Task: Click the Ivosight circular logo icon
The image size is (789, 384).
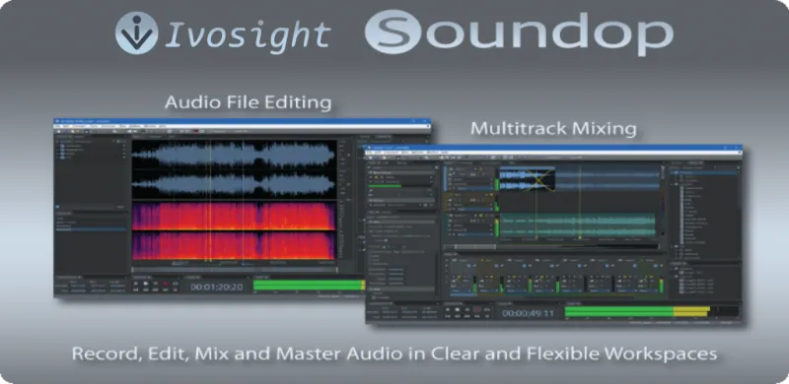Action: [136, 33]
